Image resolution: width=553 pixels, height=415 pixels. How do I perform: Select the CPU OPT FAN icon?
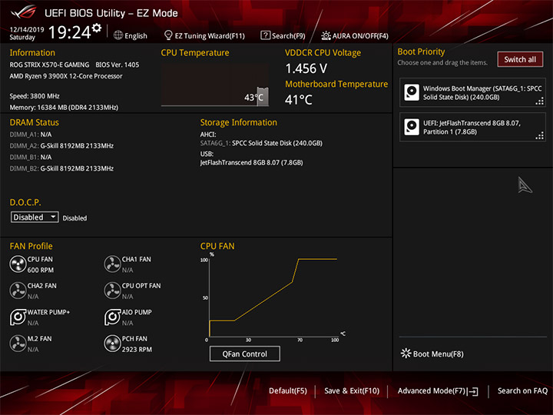point(112,290)
